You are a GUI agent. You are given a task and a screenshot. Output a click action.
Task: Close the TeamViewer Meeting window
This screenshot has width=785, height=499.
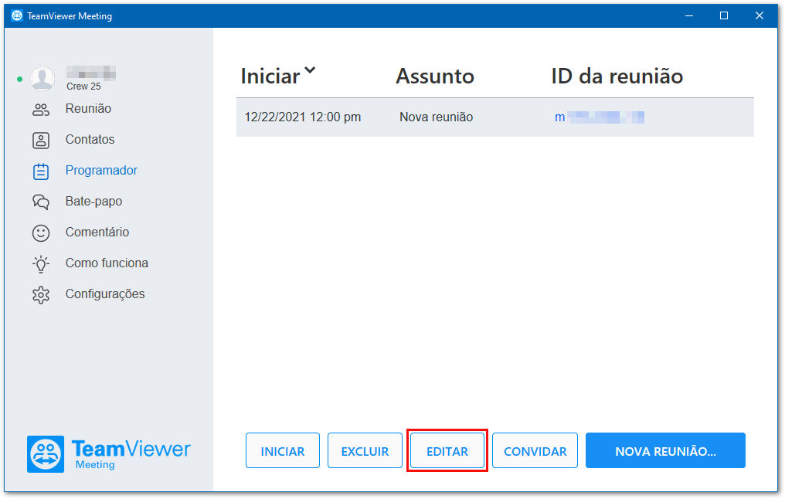pyautogui.click(x=760, y=15)
